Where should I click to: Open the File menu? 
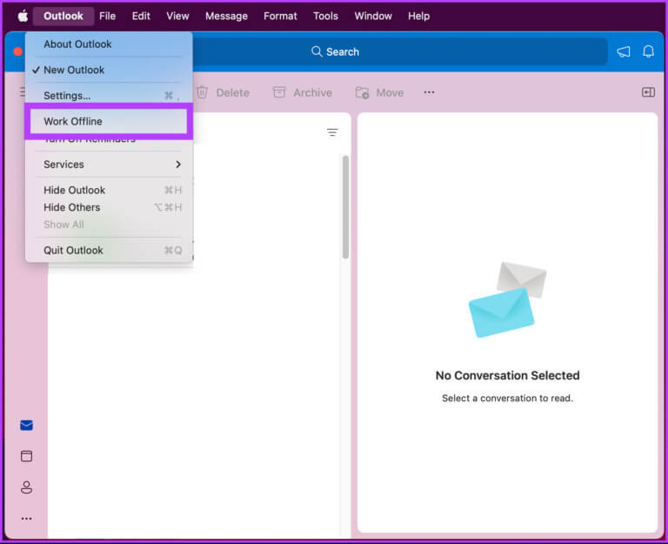click(107, 17)
